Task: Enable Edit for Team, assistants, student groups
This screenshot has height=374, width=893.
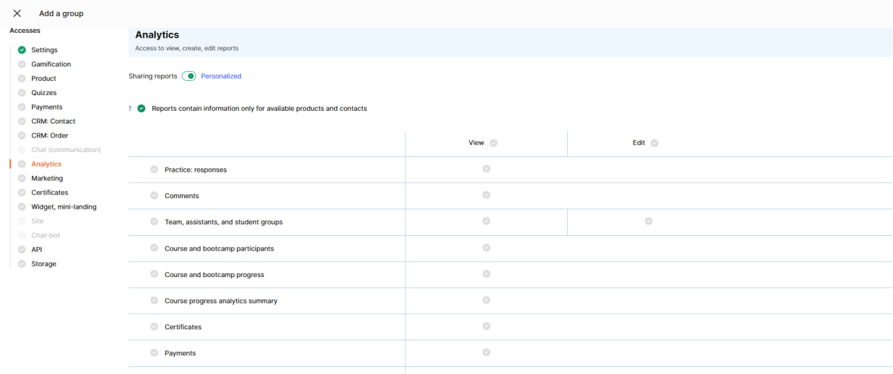Action: [x=649, y=221]
